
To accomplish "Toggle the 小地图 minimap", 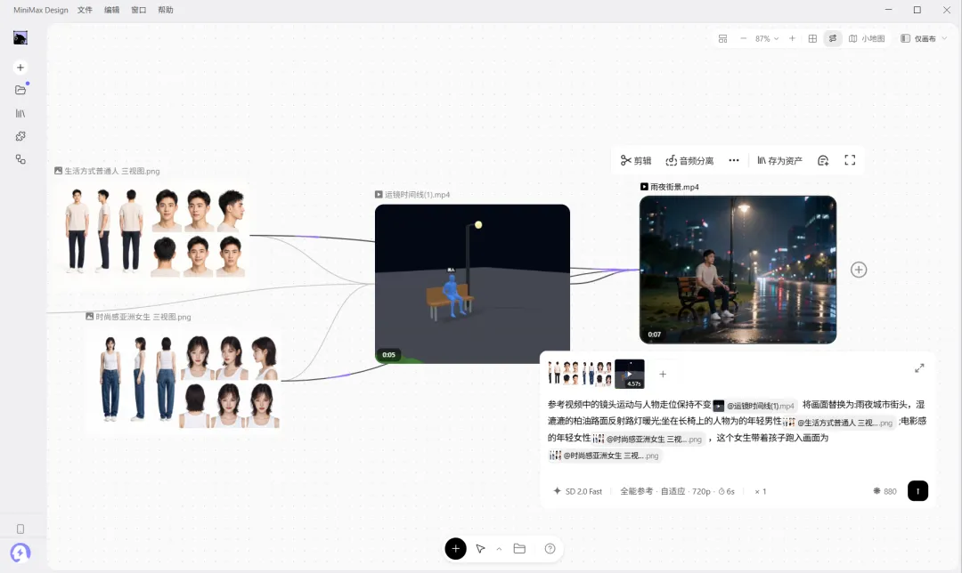I will pos(867,38).
